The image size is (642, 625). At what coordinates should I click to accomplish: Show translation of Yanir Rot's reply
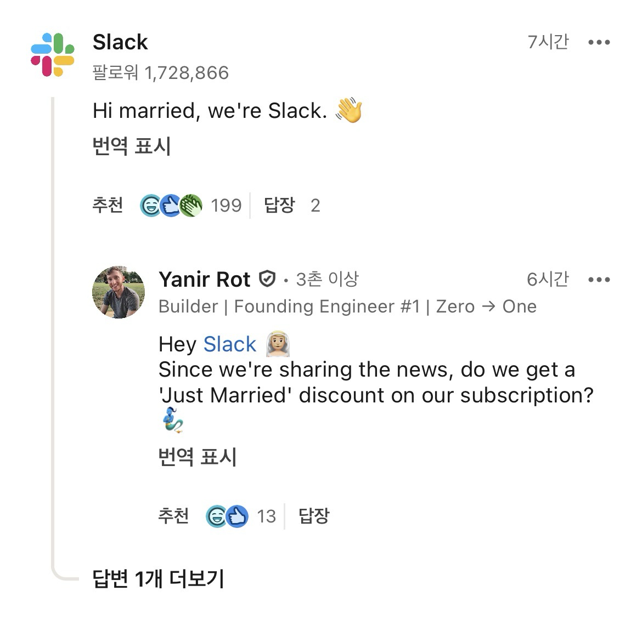pos(198,457)
